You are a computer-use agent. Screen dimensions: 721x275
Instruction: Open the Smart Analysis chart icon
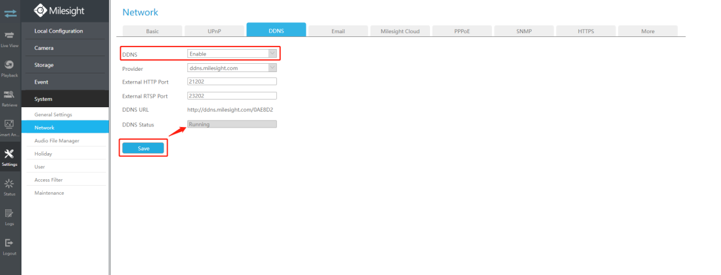tap(10, 124)
